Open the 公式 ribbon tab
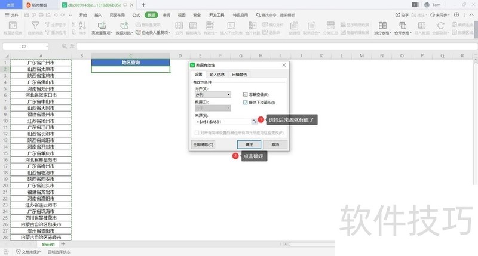The width and height of the screenshot is (478, 256). (136, 14)
